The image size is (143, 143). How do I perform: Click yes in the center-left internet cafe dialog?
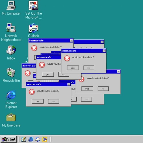[x=48, y=74]
